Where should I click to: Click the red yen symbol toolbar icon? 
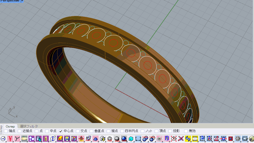coord(10,139)
